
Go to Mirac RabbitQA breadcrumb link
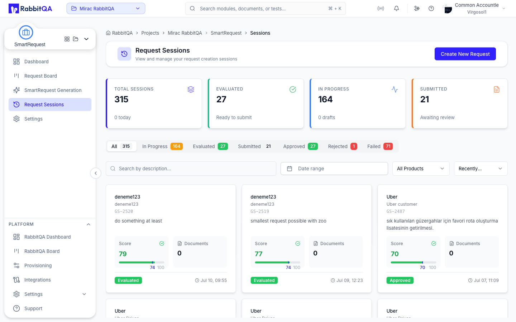185,33
